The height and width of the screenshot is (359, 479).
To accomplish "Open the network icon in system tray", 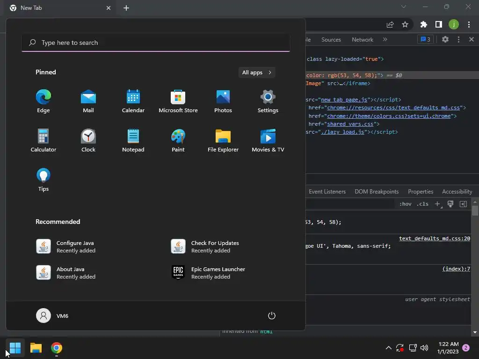I will click(413, 348).
